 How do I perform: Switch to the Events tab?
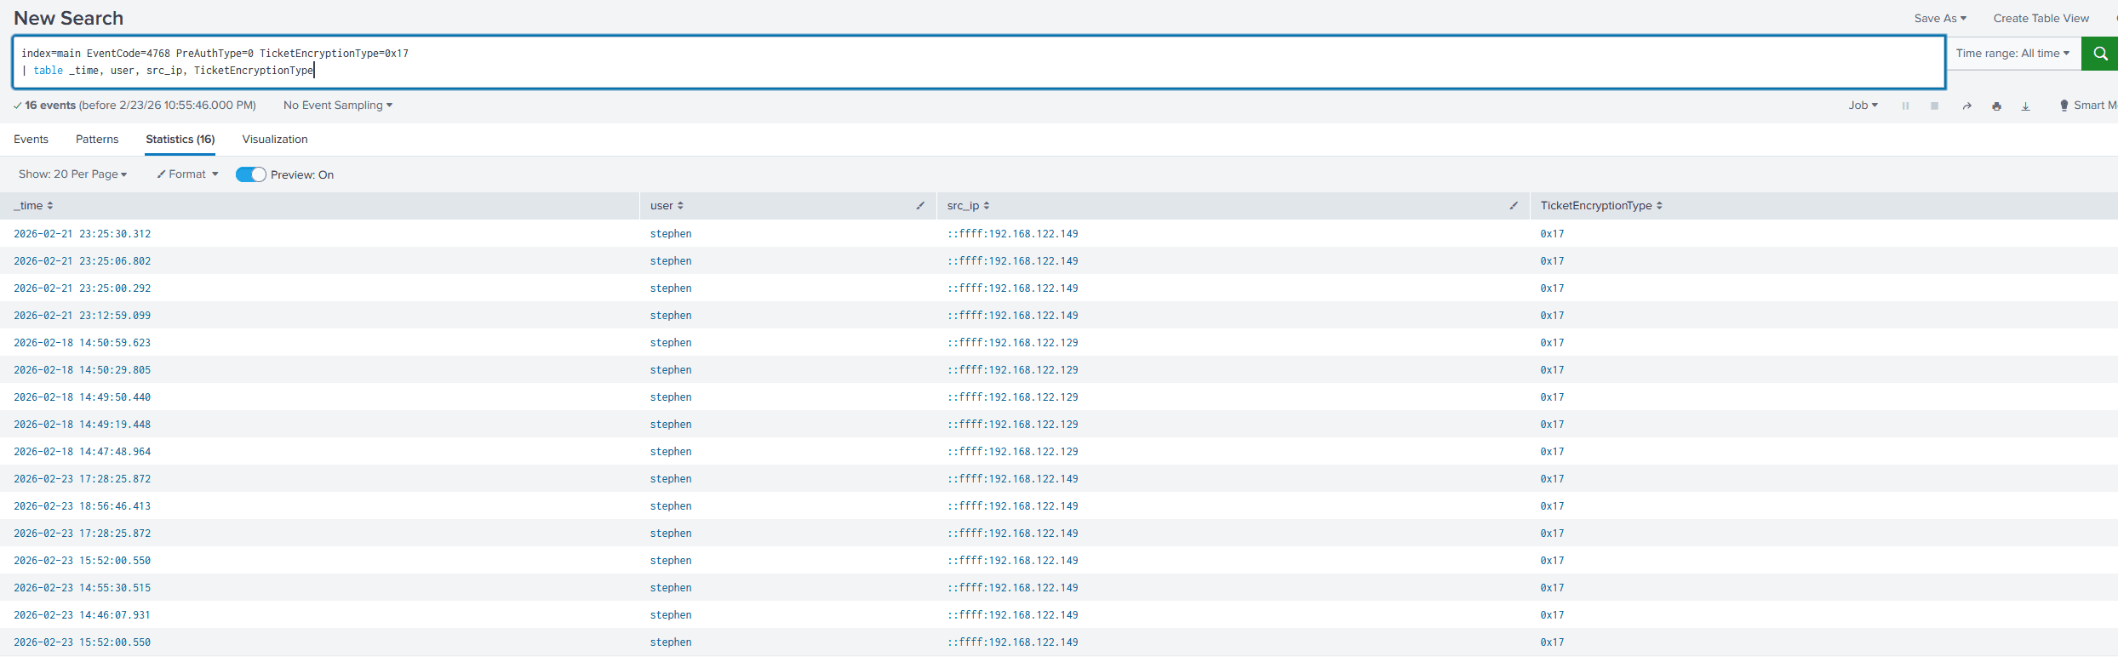click(x=31, y=140)
